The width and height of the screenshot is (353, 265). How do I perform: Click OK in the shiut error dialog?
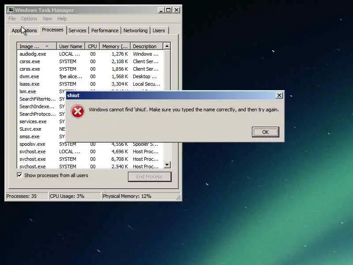click(x=266, y=132)
